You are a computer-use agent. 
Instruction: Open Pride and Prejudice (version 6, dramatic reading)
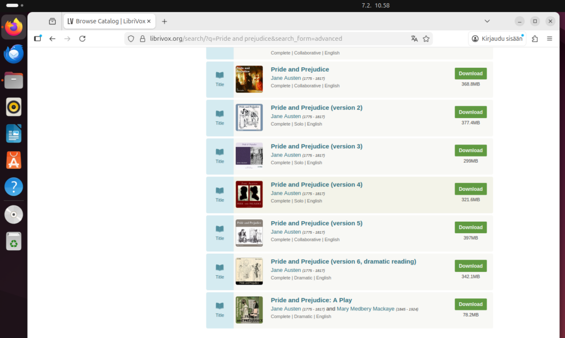click(x=343, y=261)
